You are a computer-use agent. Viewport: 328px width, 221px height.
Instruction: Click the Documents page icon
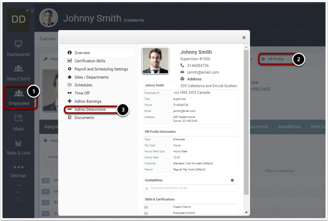(x=69, y=117)
